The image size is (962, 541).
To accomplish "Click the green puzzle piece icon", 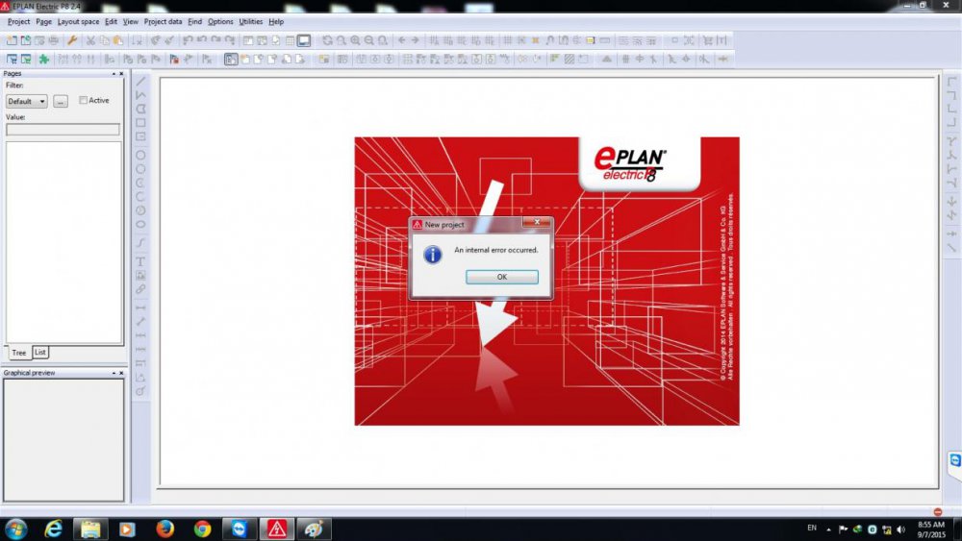I will tap(44, 59).
